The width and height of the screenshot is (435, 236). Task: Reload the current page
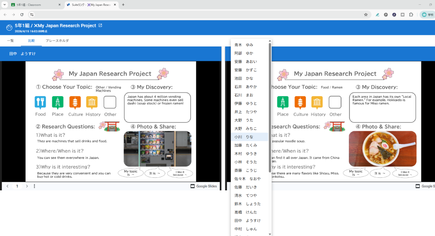[22, 14]
